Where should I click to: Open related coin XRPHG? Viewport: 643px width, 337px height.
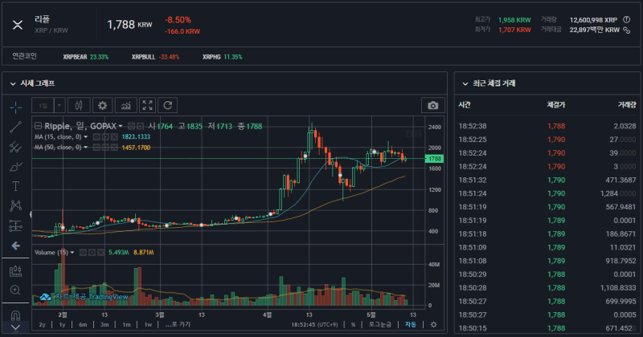(223, 57)
